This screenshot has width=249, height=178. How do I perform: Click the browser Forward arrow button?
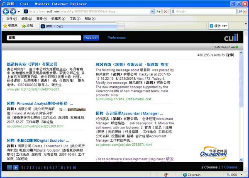point(13,12)
